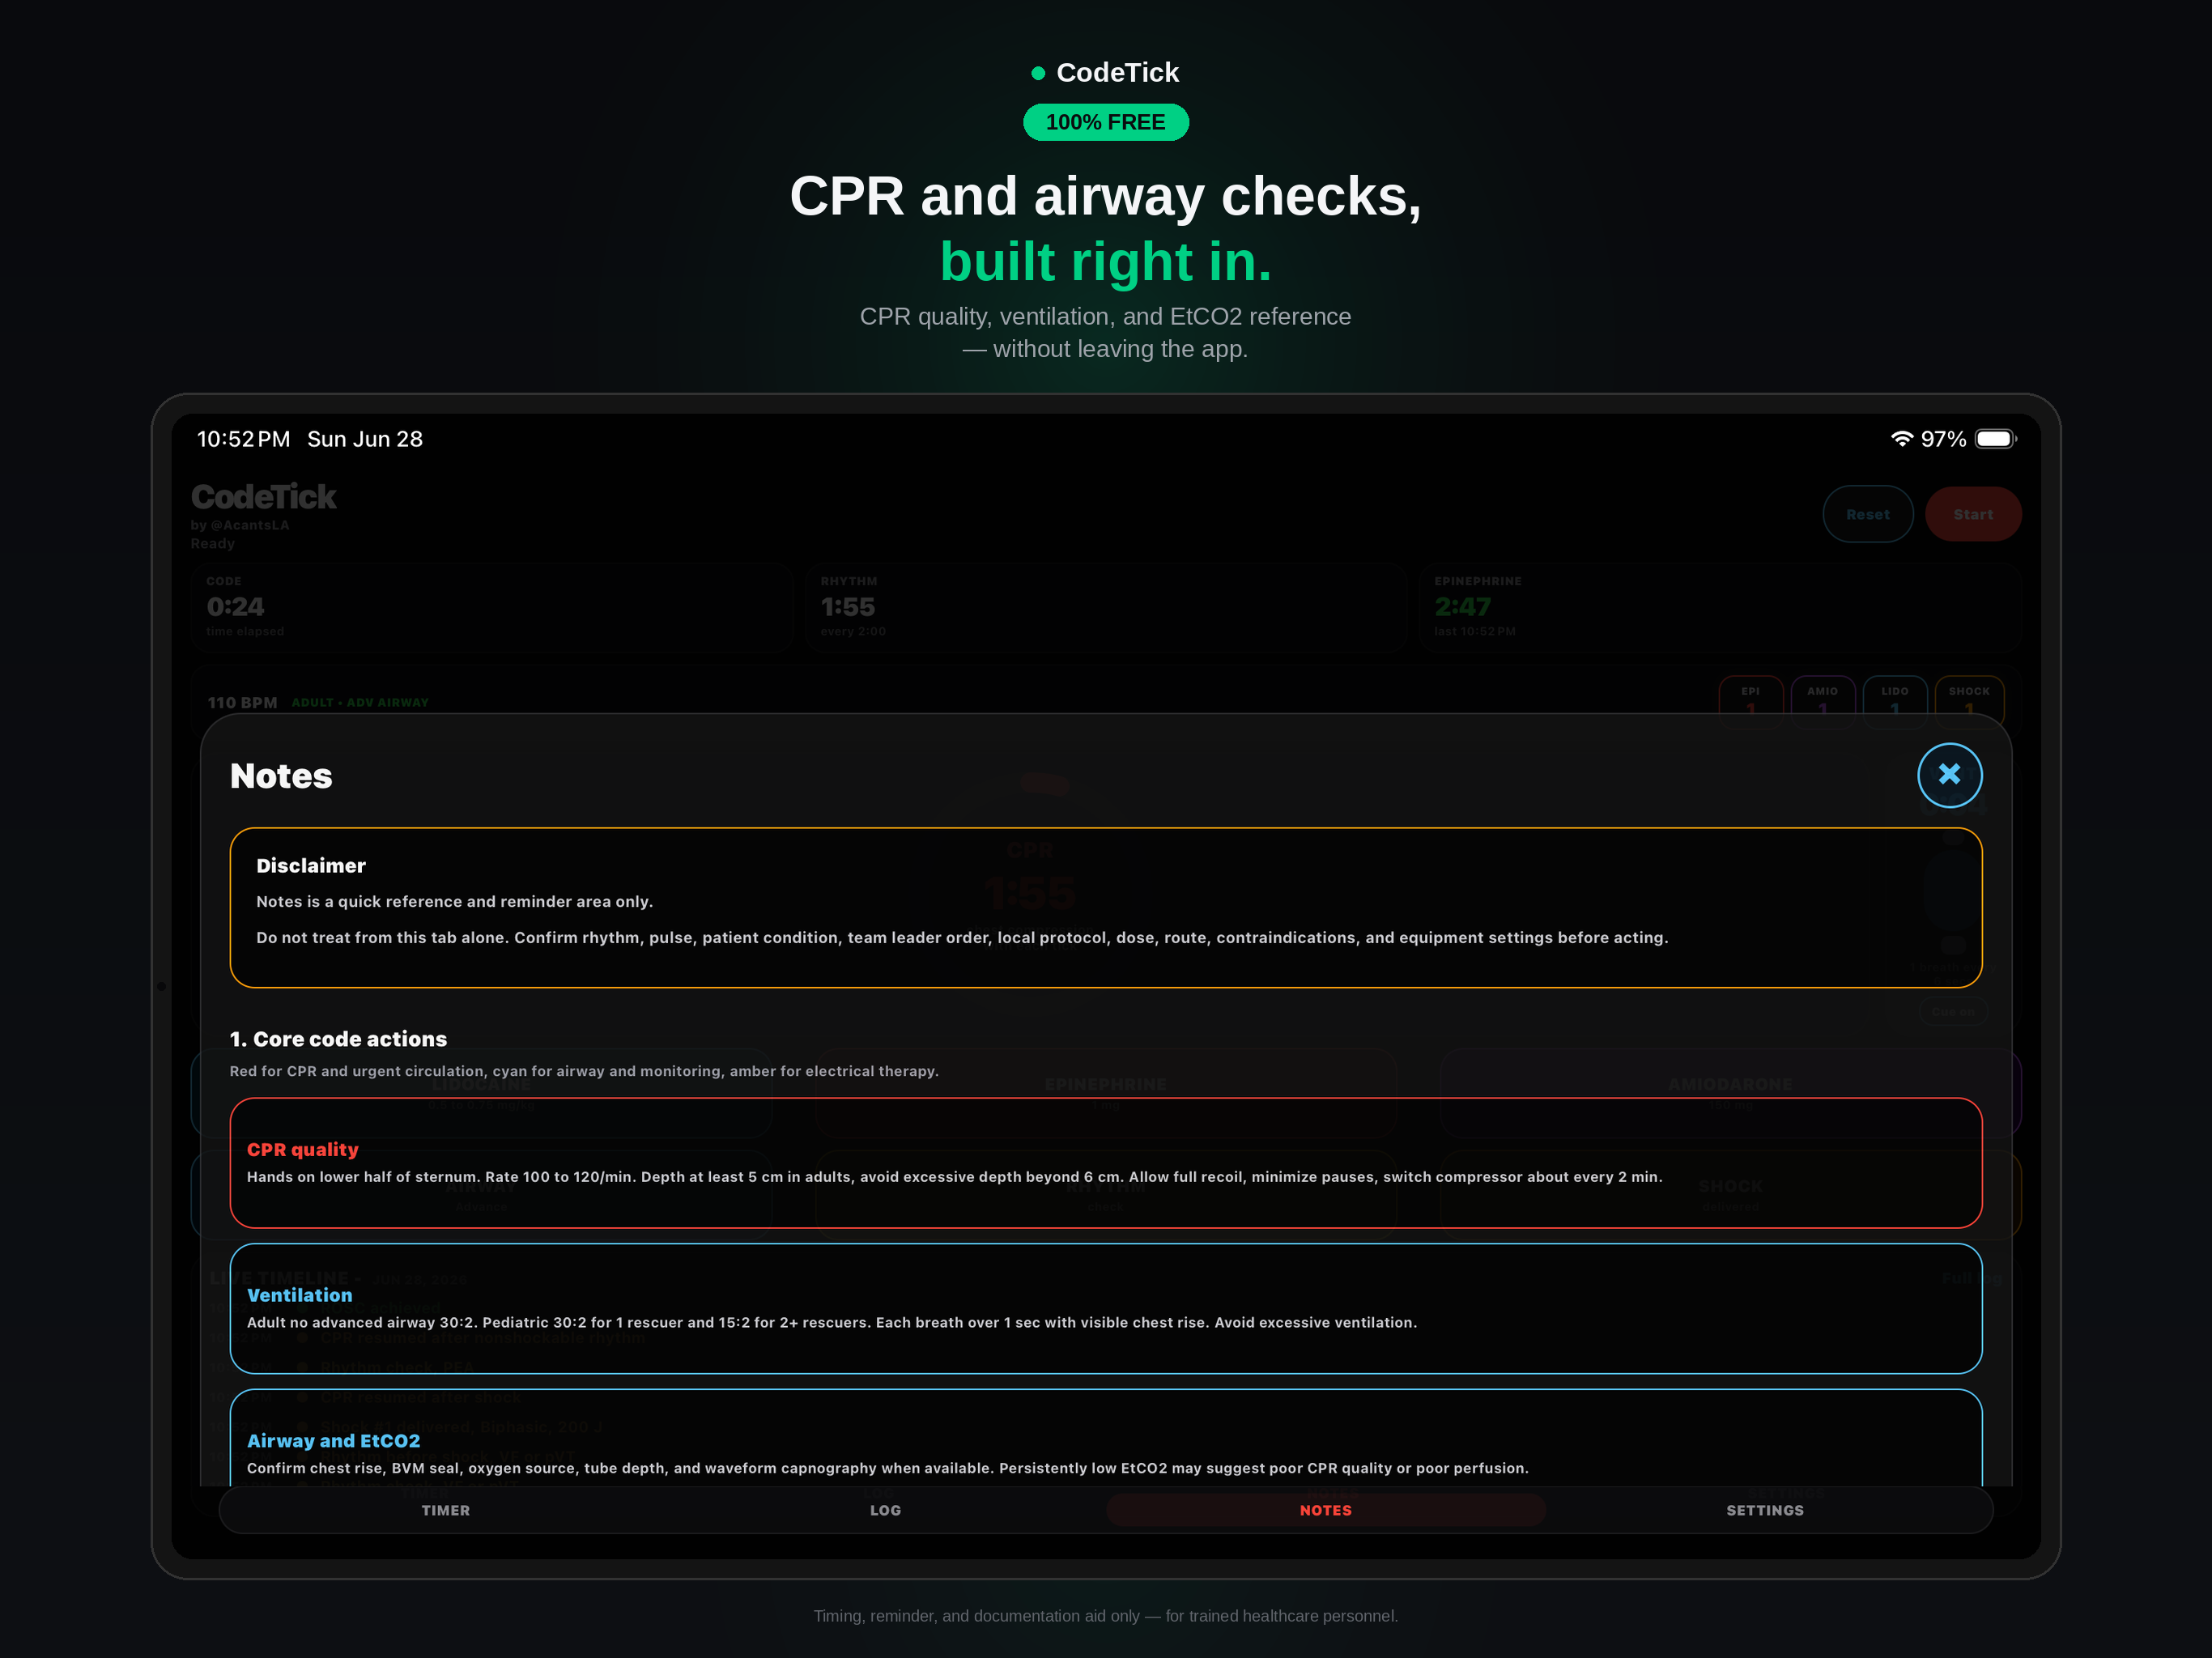Click the '1. Core code actions' heading
Image resolution: width=2212 pixels, height=1658 pixels.
pyautogui.click(x=338, y=1039)
